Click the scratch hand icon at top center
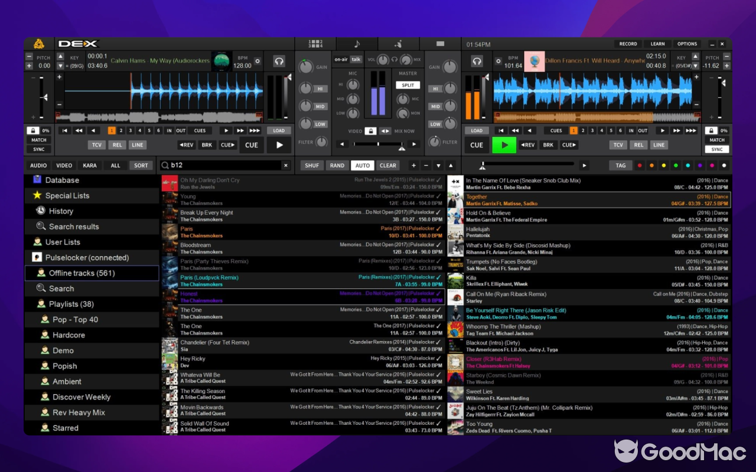Viewport: 756px width, 472px height. (x=399, y=44)
